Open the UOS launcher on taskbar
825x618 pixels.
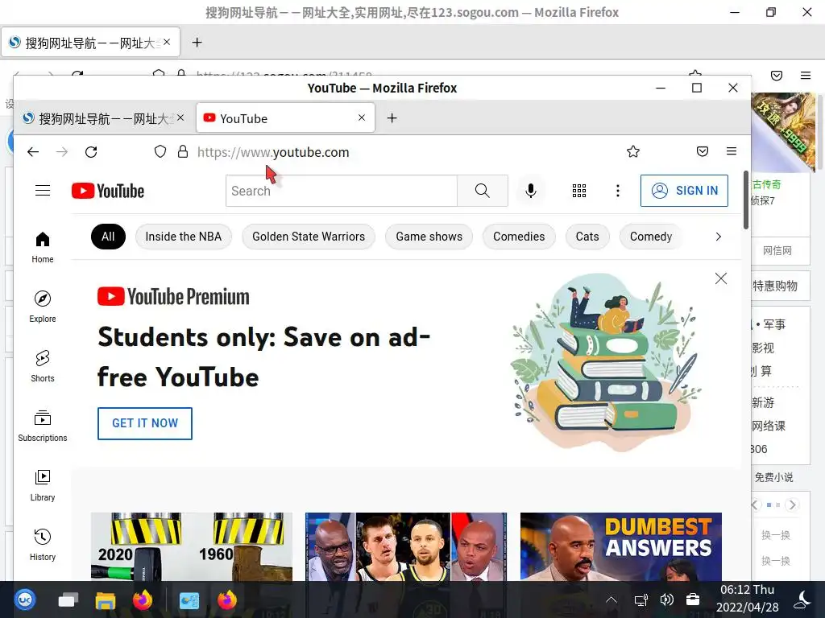click(x=25, y=599)
